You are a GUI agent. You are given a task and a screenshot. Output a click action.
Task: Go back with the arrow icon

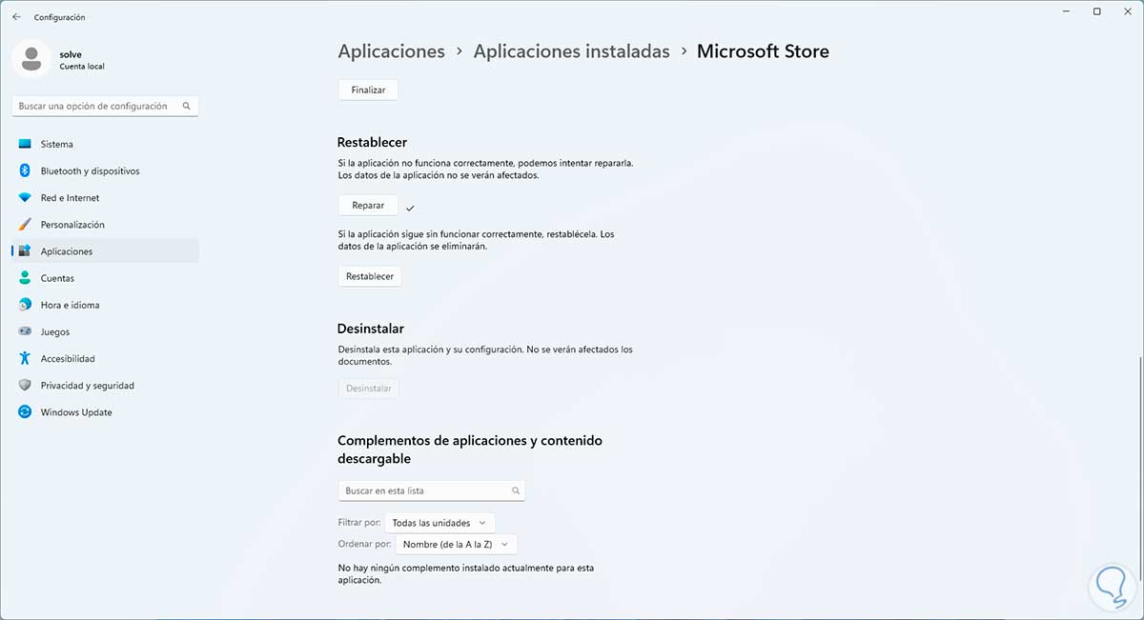[16, 17]
